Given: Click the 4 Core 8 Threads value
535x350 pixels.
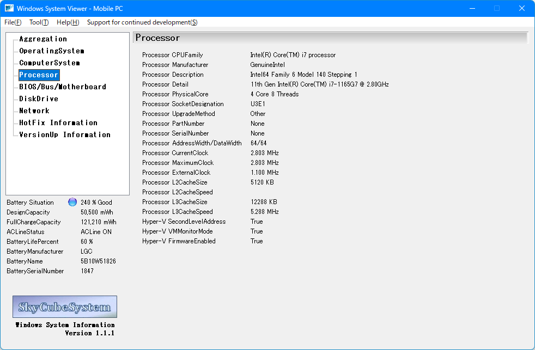Looking at the screenshot, I should click(x=275, y=94).
